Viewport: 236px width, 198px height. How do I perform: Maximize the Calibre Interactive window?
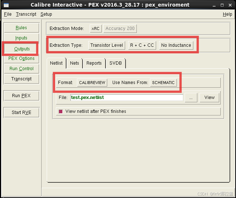point(222,5)
